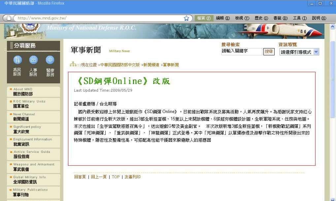Screen dimensions: 336x201
Task: Open News Channel 新聞頻道 sidebar item
Action: (33, 117)
